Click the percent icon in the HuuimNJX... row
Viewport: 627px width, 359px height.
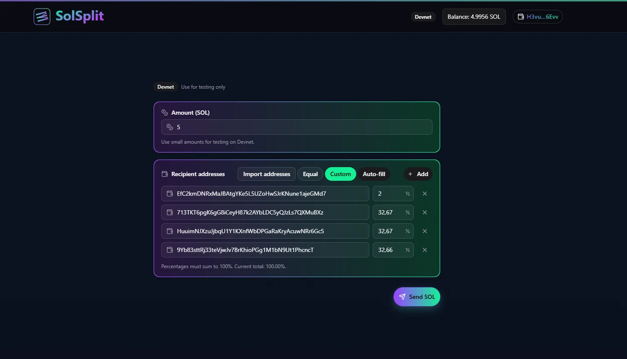[x=408, y=231]
